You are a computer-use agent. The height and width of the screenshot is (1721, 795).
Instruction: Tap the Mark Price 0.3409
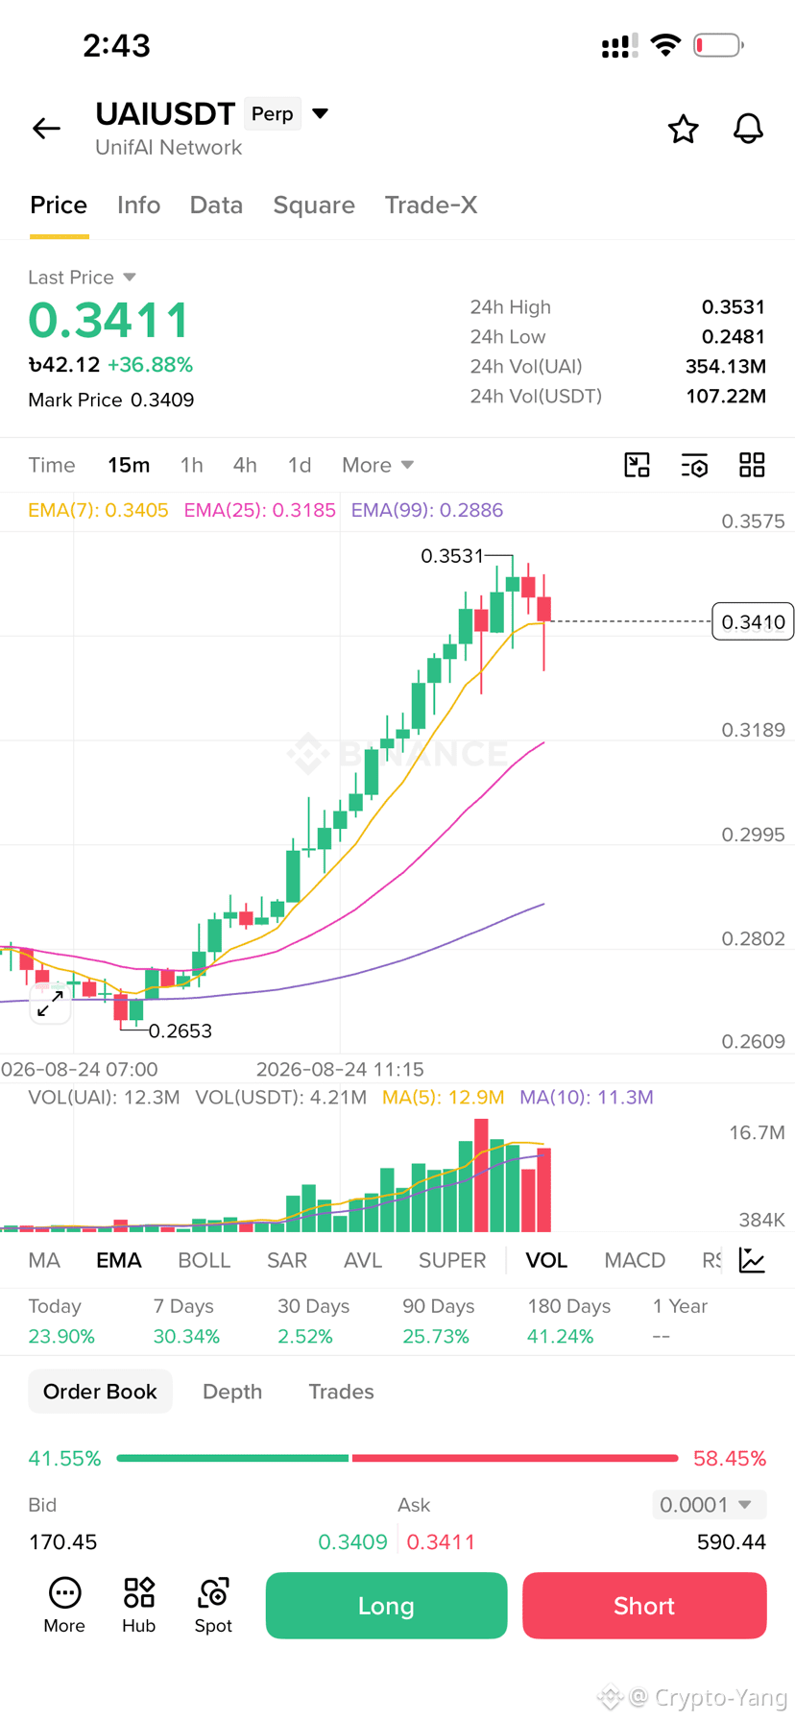click(111, 400)
